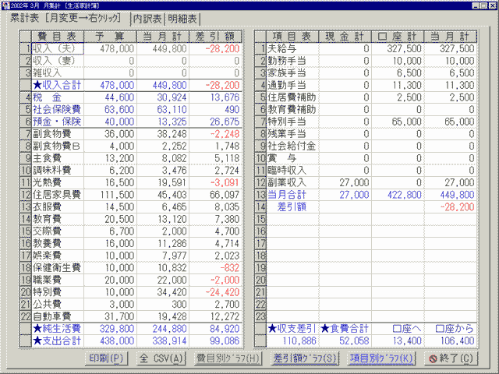Select the 自動車費 row label
Viewport: 499px width, 374px height.
pos(58,316)
